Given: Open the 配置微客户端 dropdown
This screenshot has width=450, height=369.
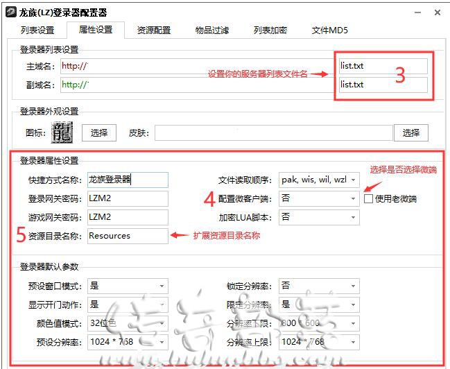Looking at the screenshot, I should pyautogui.click(x=319, y=198).
